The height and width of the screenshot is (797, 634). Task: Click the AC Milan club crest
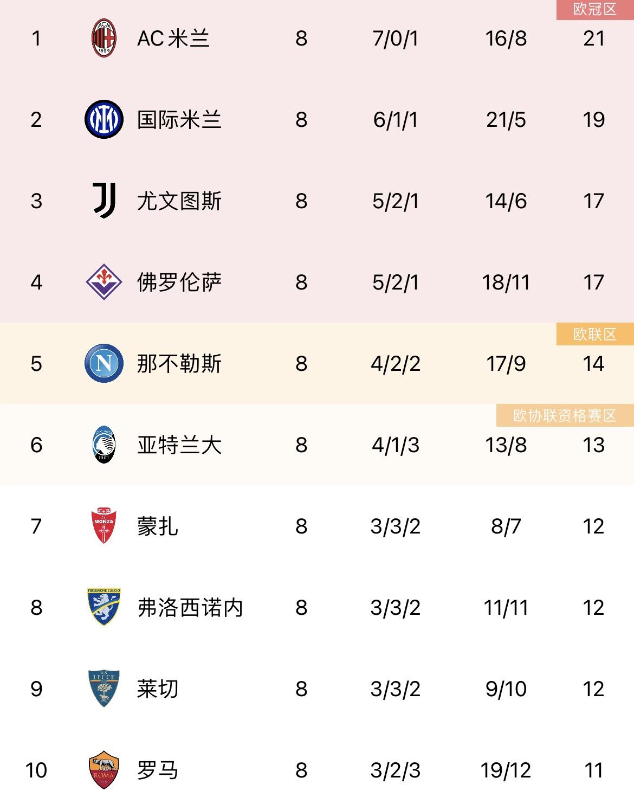coord(103,38)
